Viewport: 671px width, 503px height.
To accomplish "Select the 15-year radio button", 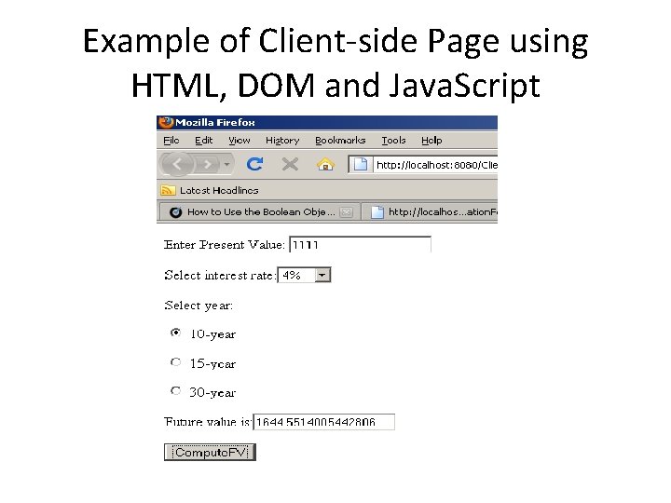I will [175, 362].
